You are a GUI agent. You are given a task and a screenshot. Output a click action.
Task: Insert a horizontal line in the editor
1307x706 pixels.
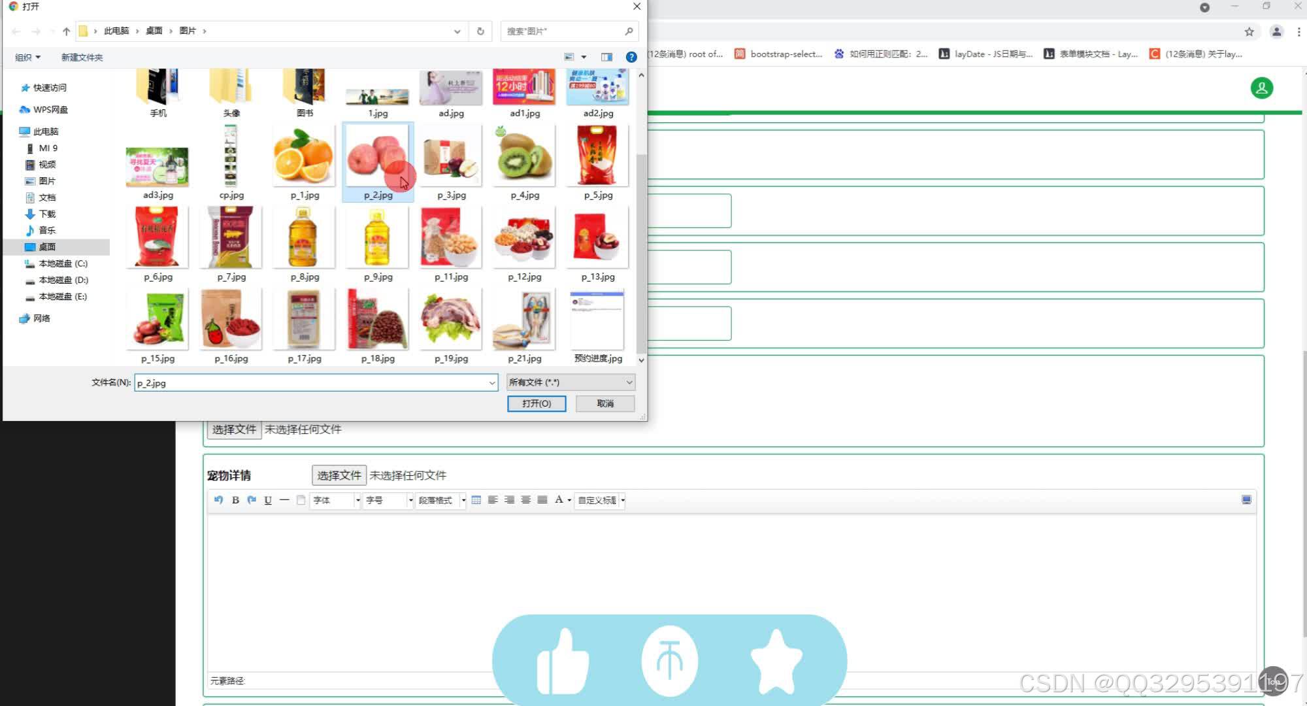(x=284, y=500)
